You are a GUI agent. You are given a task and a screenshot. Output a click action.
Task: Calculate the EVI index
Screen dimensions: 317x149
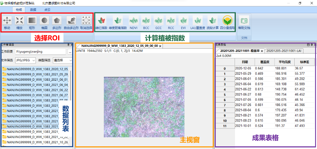(183, 23)
